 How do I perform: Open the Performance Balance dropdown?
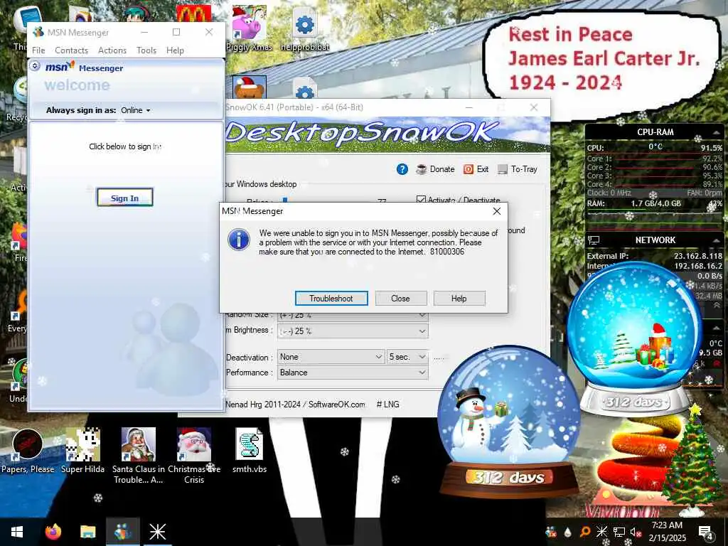pyautogui.click(x=353, y=373)
